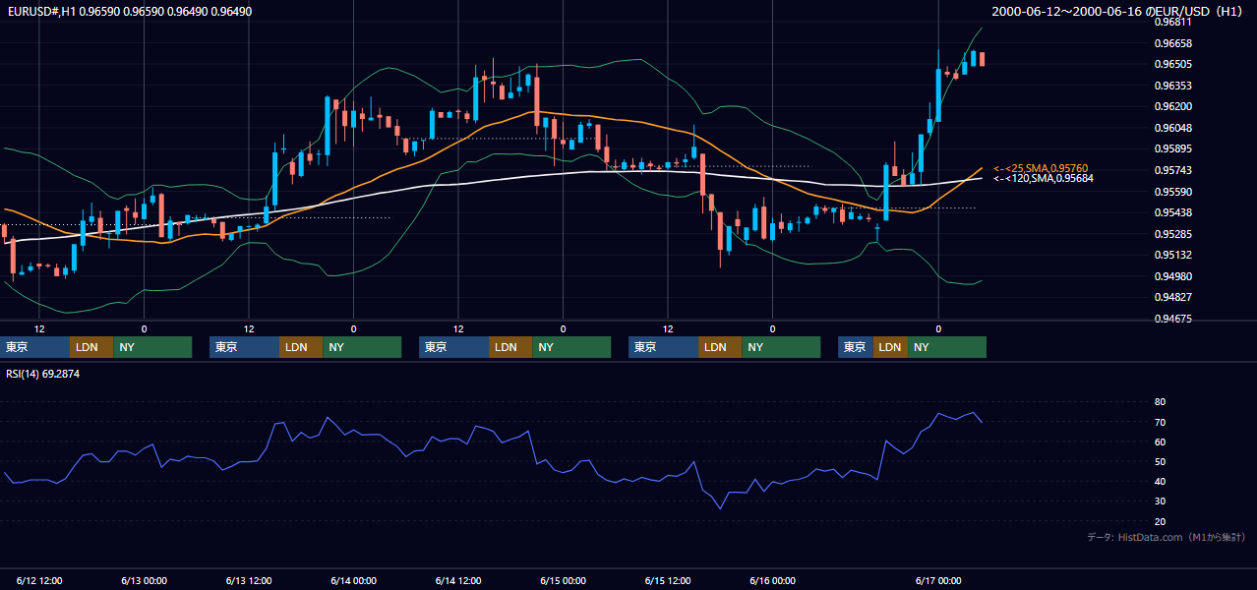Select the RSI scale value 50
Viewport: 1257px width, 590px height.
pyautogui.click(x=1160, y=461)
